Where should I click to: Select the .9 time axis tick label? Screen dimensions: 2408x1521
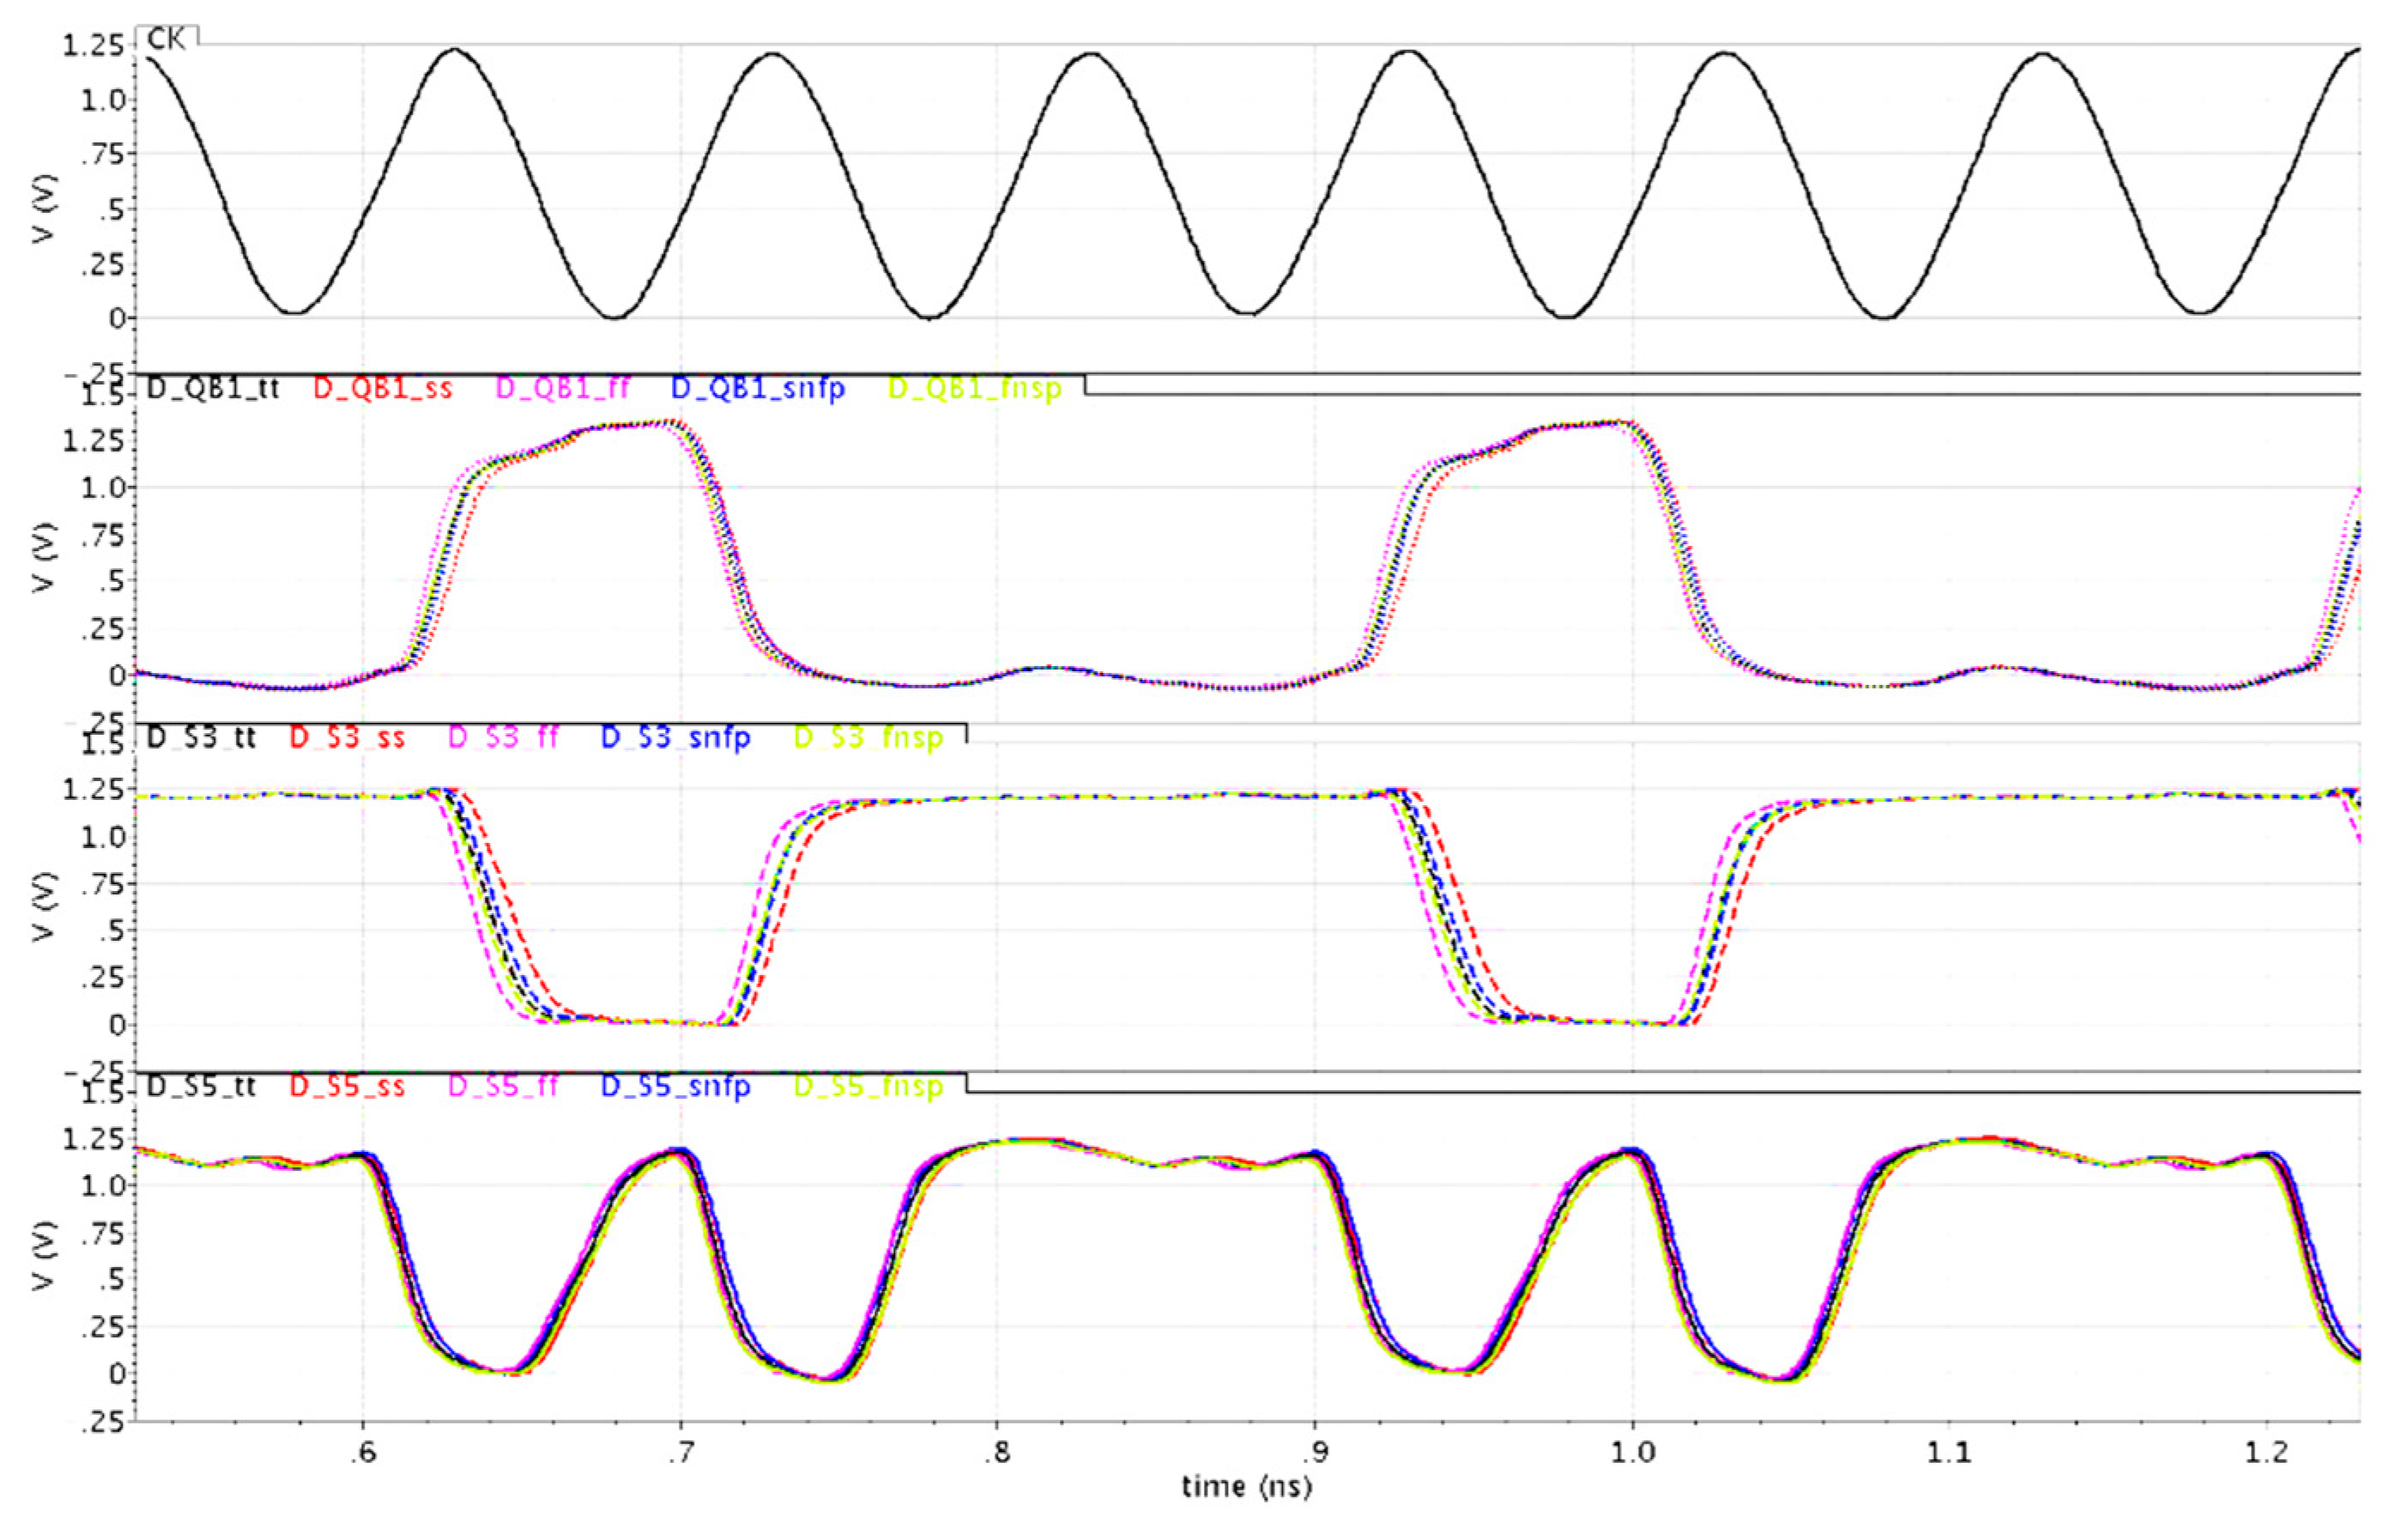[x=1315, y=1452]
